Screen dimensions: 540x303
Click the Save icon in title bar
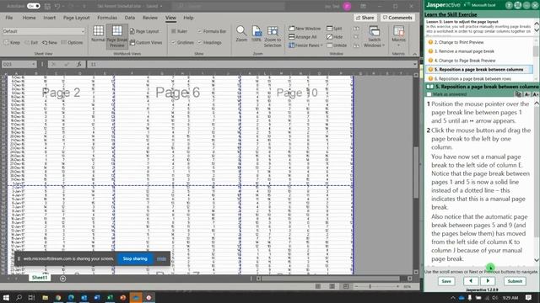[x=47, y=6]
